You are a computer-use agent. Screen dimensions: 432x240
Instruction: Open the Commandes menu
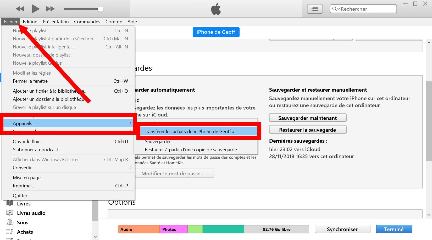pyautogui.click(x=87, y=22)
